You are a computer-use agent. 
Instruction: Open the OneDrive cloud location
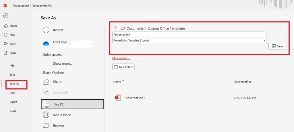60,42
